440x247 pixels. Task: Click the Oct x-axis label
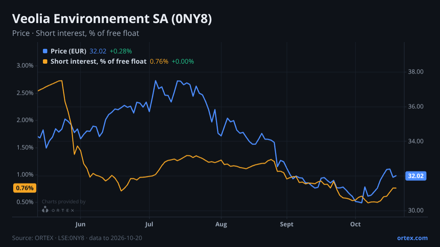point(355,224)
